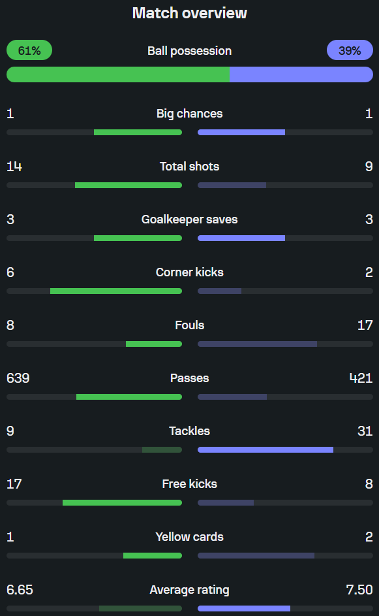
Task: Click the Total shots label
Action: click(x=189, y=167)
